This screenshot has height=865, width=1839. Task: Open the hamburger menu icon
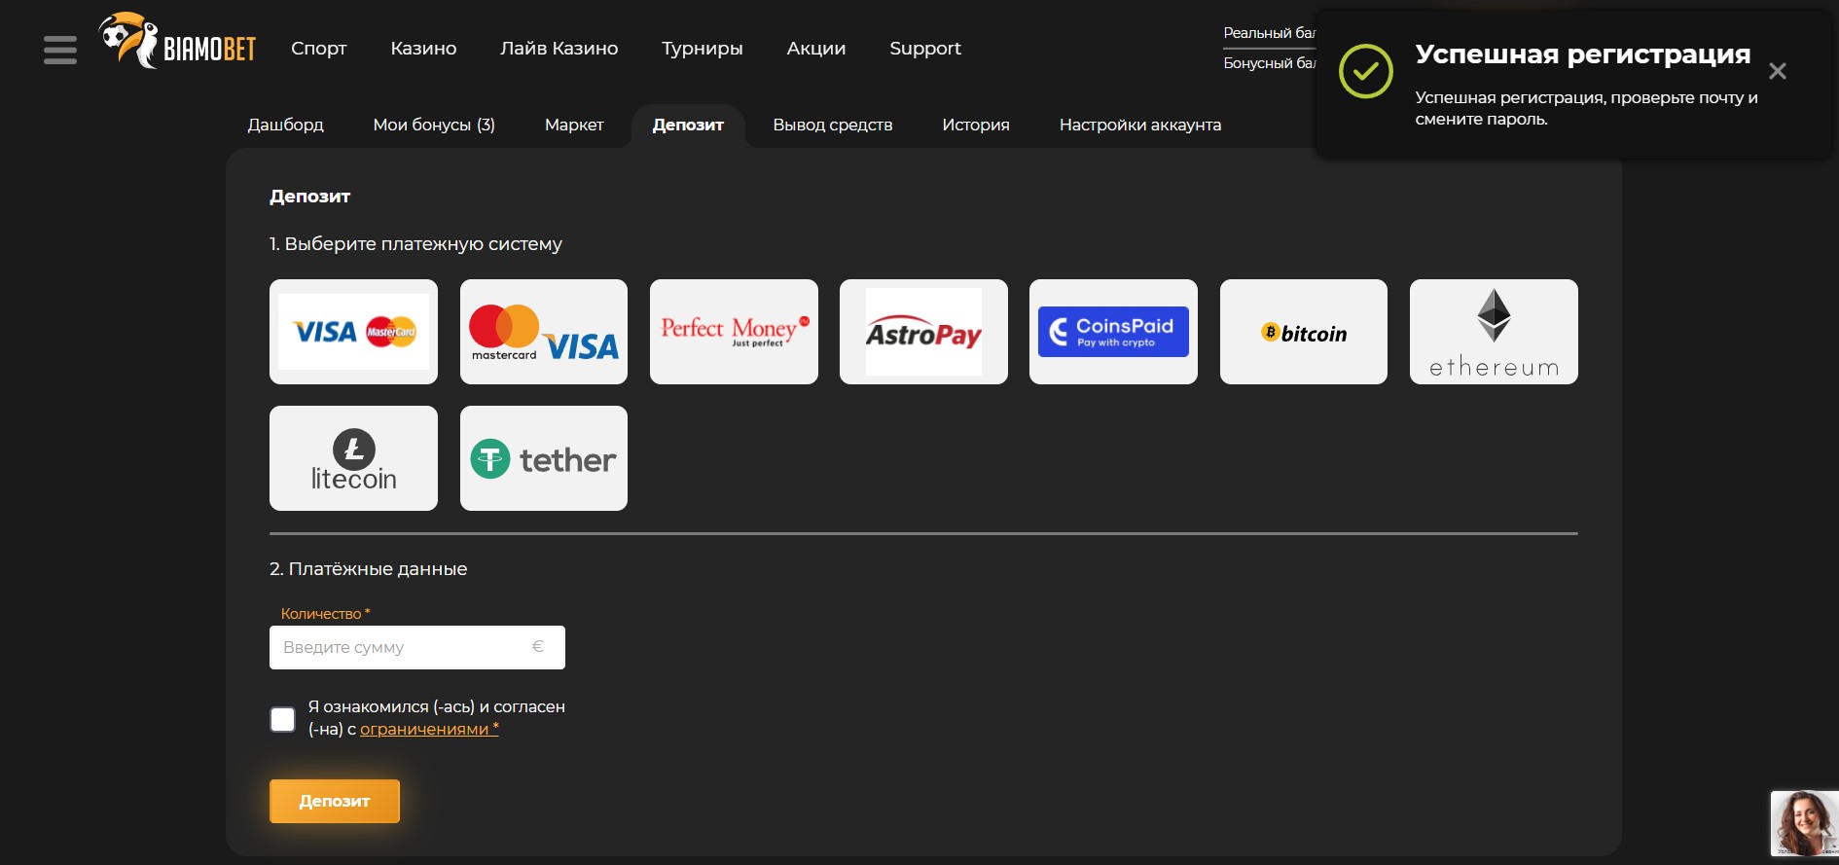(x=60, y=50)
